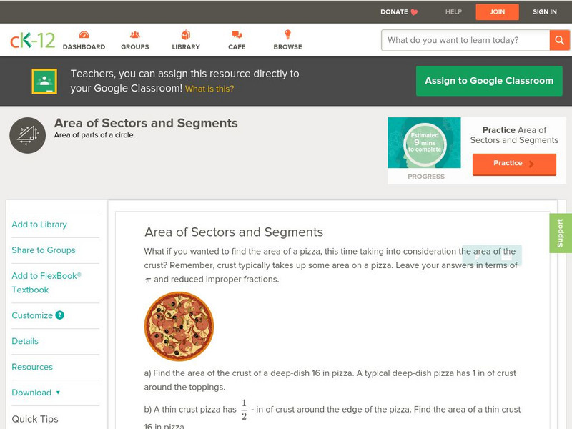572x429 pixels.
Task: Start Practice with the orange button
Action: click(x=513, y=164)
